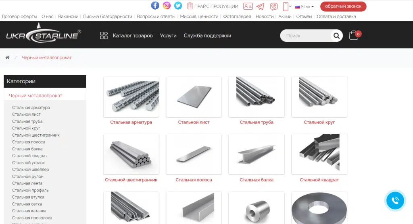Open the Instagram profile icon
The width and height of the screenshot is (413, 224).
167,6
